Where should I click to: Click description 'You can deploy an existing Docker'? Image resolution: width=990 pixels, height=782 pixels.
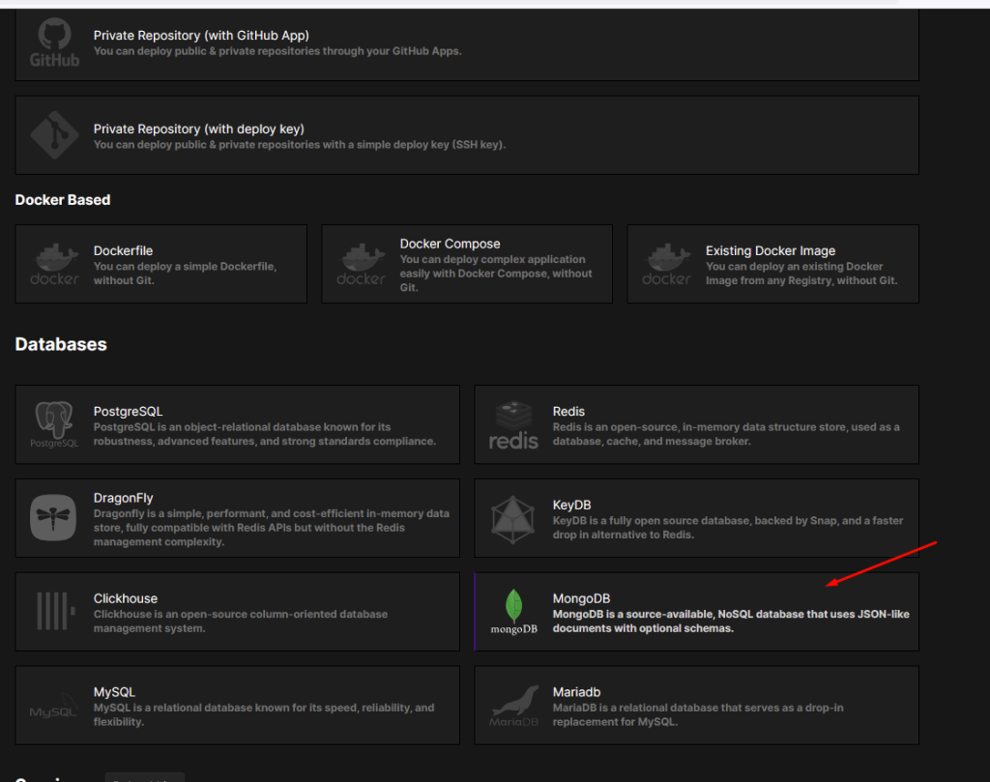[x=801, y=274]
